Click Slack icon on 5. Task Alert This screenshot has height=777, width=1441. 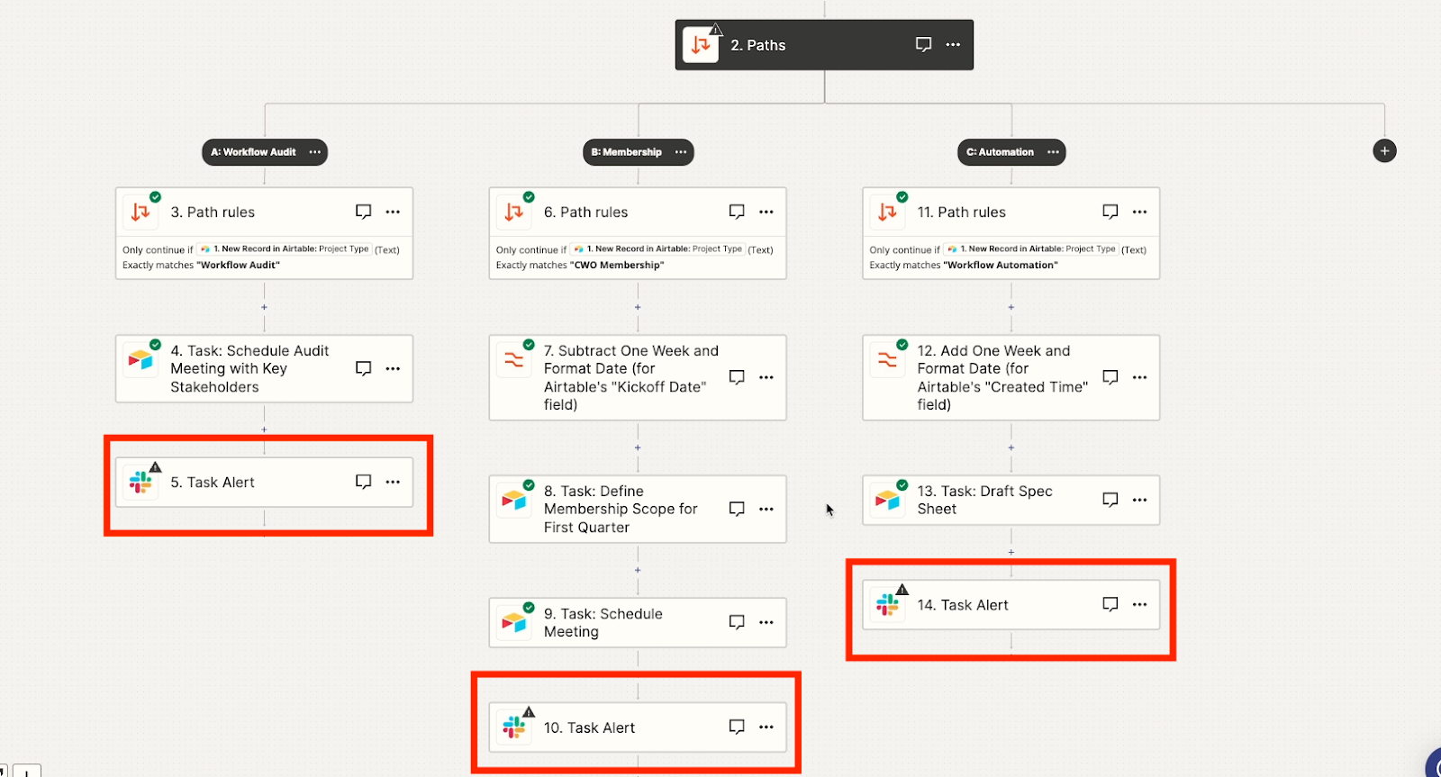click(x=140, y=482)
